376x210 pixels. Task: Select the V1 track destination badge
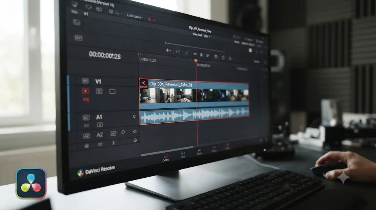pos(85,81)
